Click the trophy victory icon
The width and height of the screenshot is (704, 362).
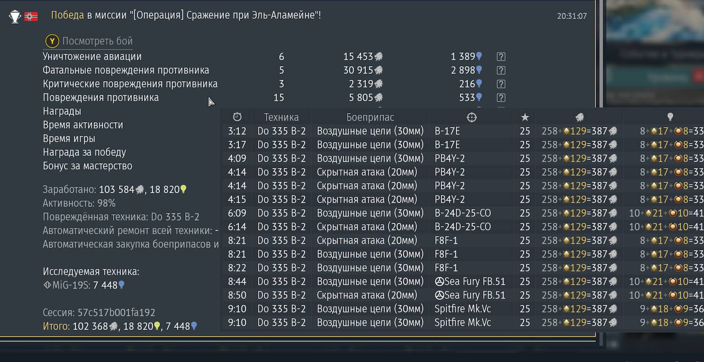coord(15,16)
